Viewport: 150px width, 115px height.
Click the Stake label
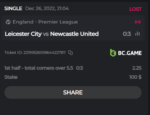pyautogui.click(x=11, y=77)
